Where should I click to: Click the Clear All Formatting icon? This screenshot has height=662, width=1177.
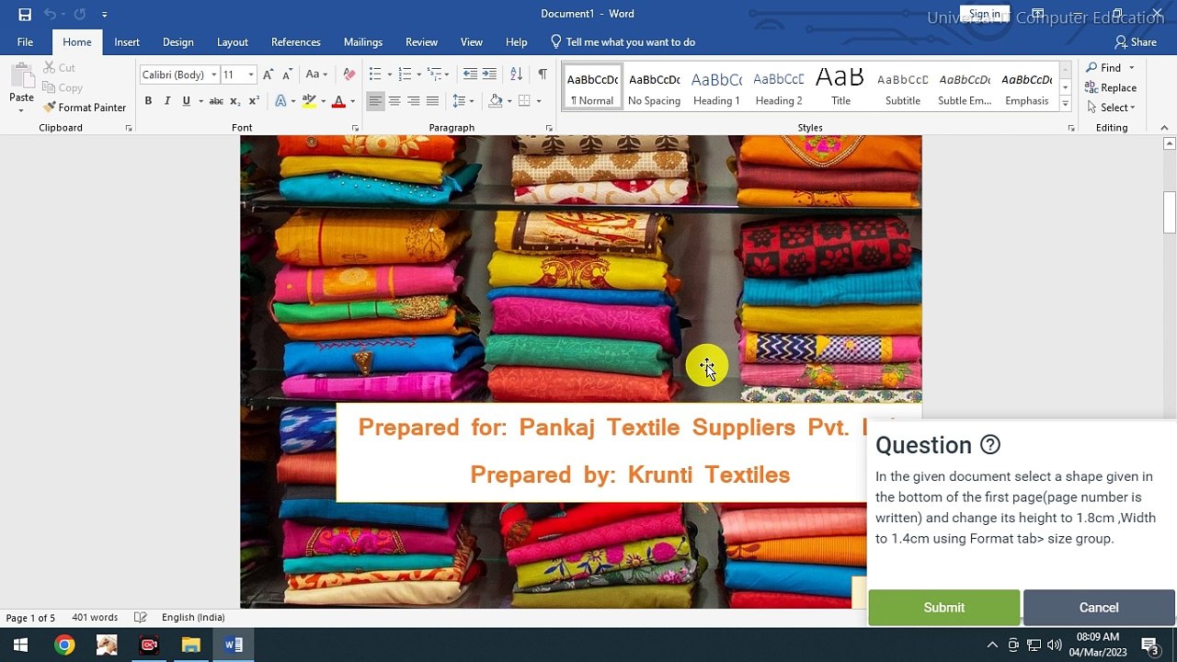click(349, 74)
